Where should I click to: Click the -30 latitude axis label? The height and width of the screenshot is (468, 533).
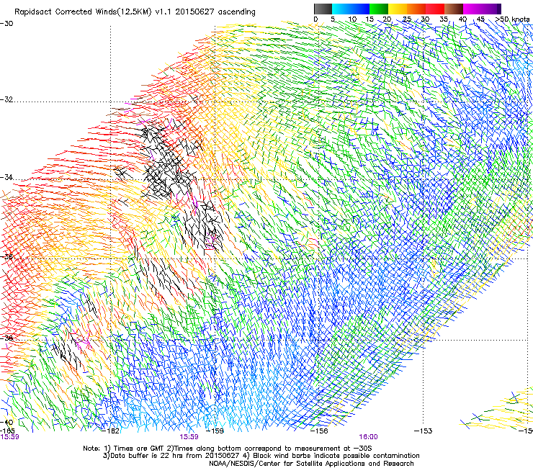[x=6, y=24]
